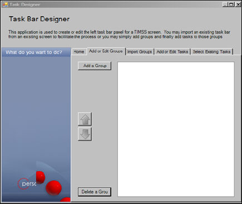Click the Task Designer title bar app icon
This screenshot has height=204, width=242.
tap(5, 4)
